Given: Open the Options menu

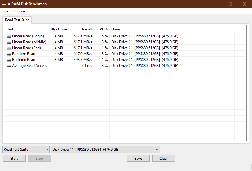Looking at the screenshot, I should click(x=19, y=11).
